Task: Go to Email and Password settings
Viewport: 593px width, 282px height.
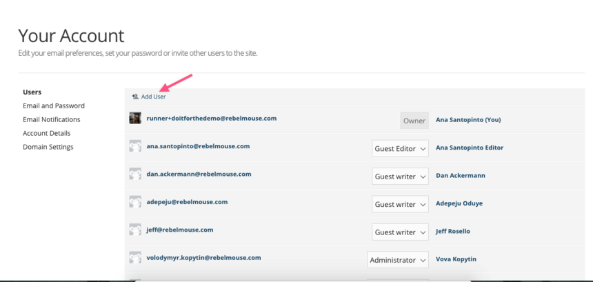Action: click(54, 106)
